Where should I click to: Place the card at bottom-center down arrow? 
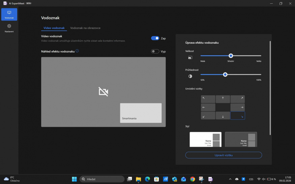(223, 116)
